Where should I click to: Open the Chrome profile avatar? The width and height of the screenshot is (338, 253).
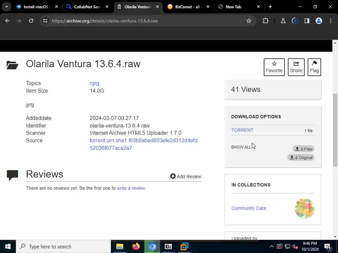(319, 21)
